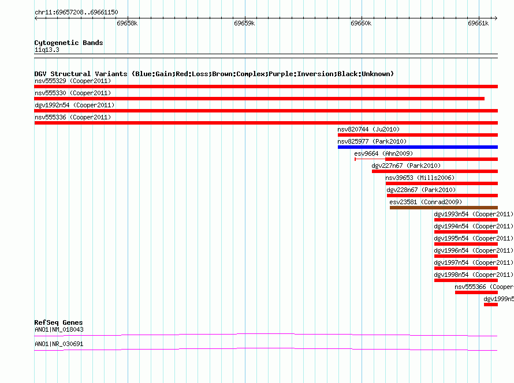Click the 69660k ruler tick mark
The image size is (514, 383).
coord(362,18)
